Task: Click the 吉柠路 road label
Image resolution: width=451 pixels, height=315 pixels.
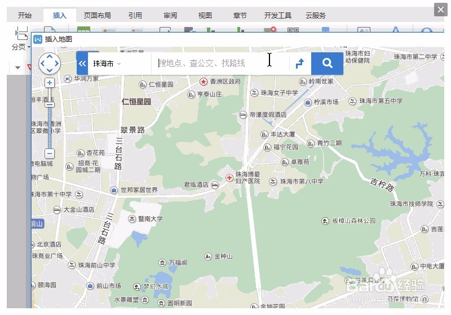Action: [x=382, y=185]
